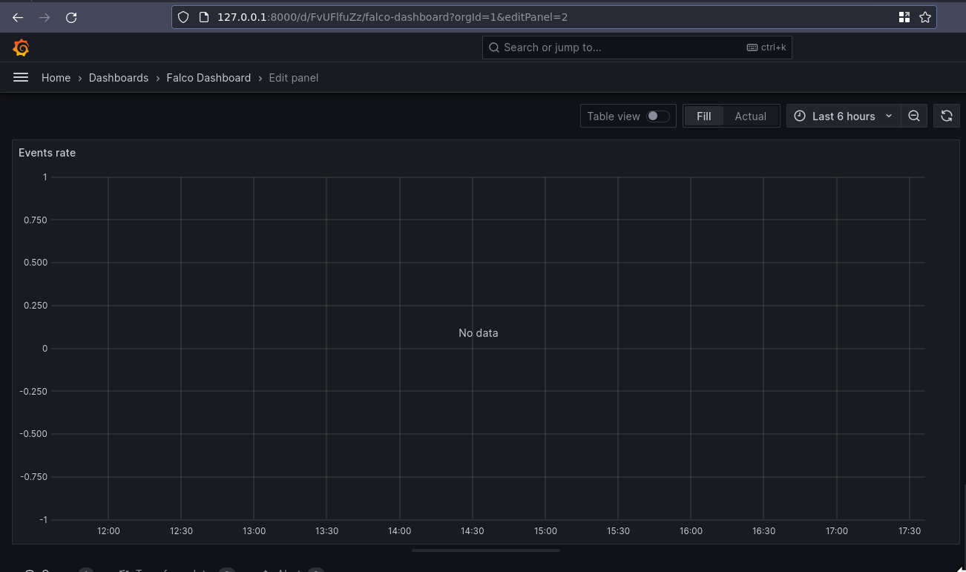This screenshot has width=966, height=572.
Task: Click the browser URL address bar
Action: [x=554, y=17]
